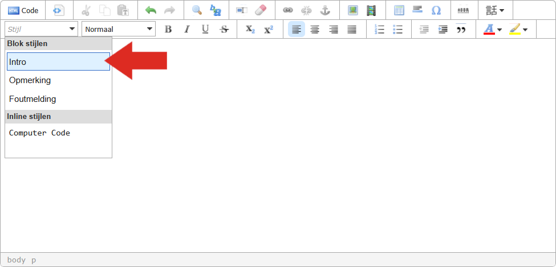
Task: Open the Stijl styles dropdown
Action: point(42,29)
